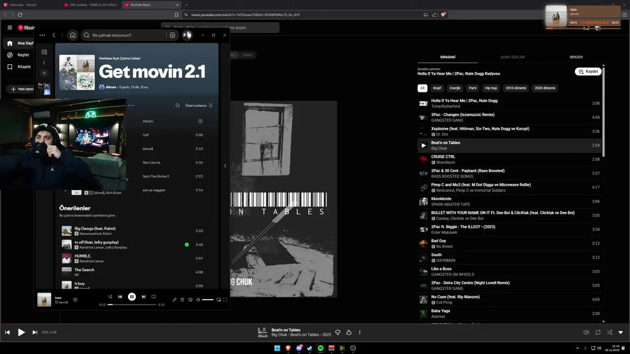Viewport: 630px width, 354px height.
Task: Adjust the Spotify volume slider
Action: click(208, 299)
